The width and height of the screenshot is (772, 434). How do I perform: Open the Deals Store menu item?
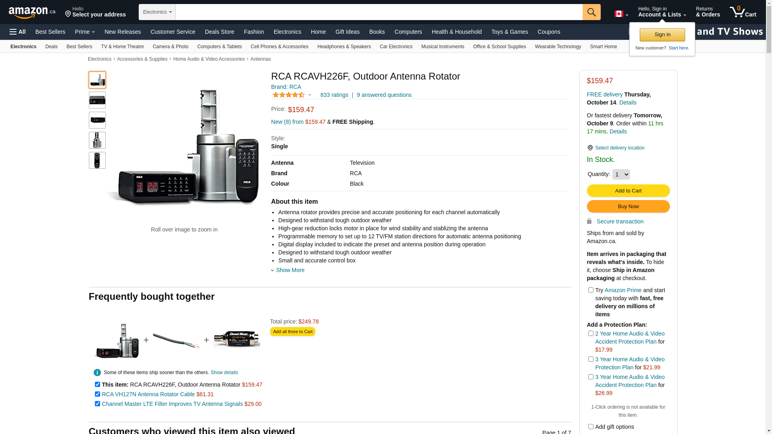tap(220, 32)
